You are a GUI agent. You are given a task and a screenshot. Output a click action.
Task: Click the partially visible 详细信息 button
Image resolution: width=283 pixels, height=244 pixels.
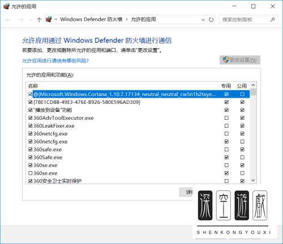click(186, 192)
